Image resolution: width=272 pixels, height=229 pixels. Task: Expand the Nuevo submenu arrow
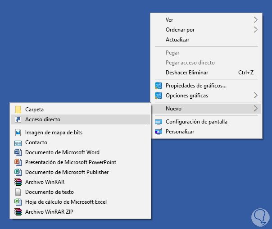coord(255,109)
